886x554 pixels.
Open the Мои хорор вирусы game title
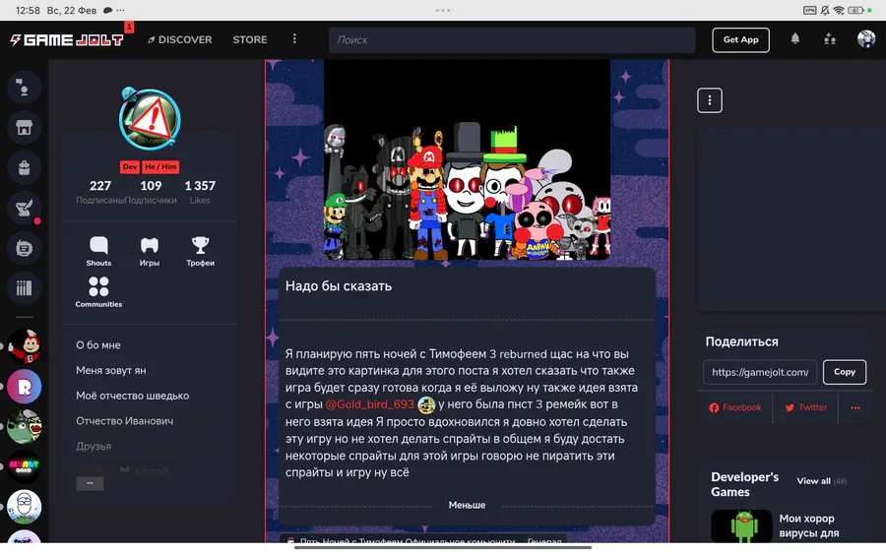[809, 525]
